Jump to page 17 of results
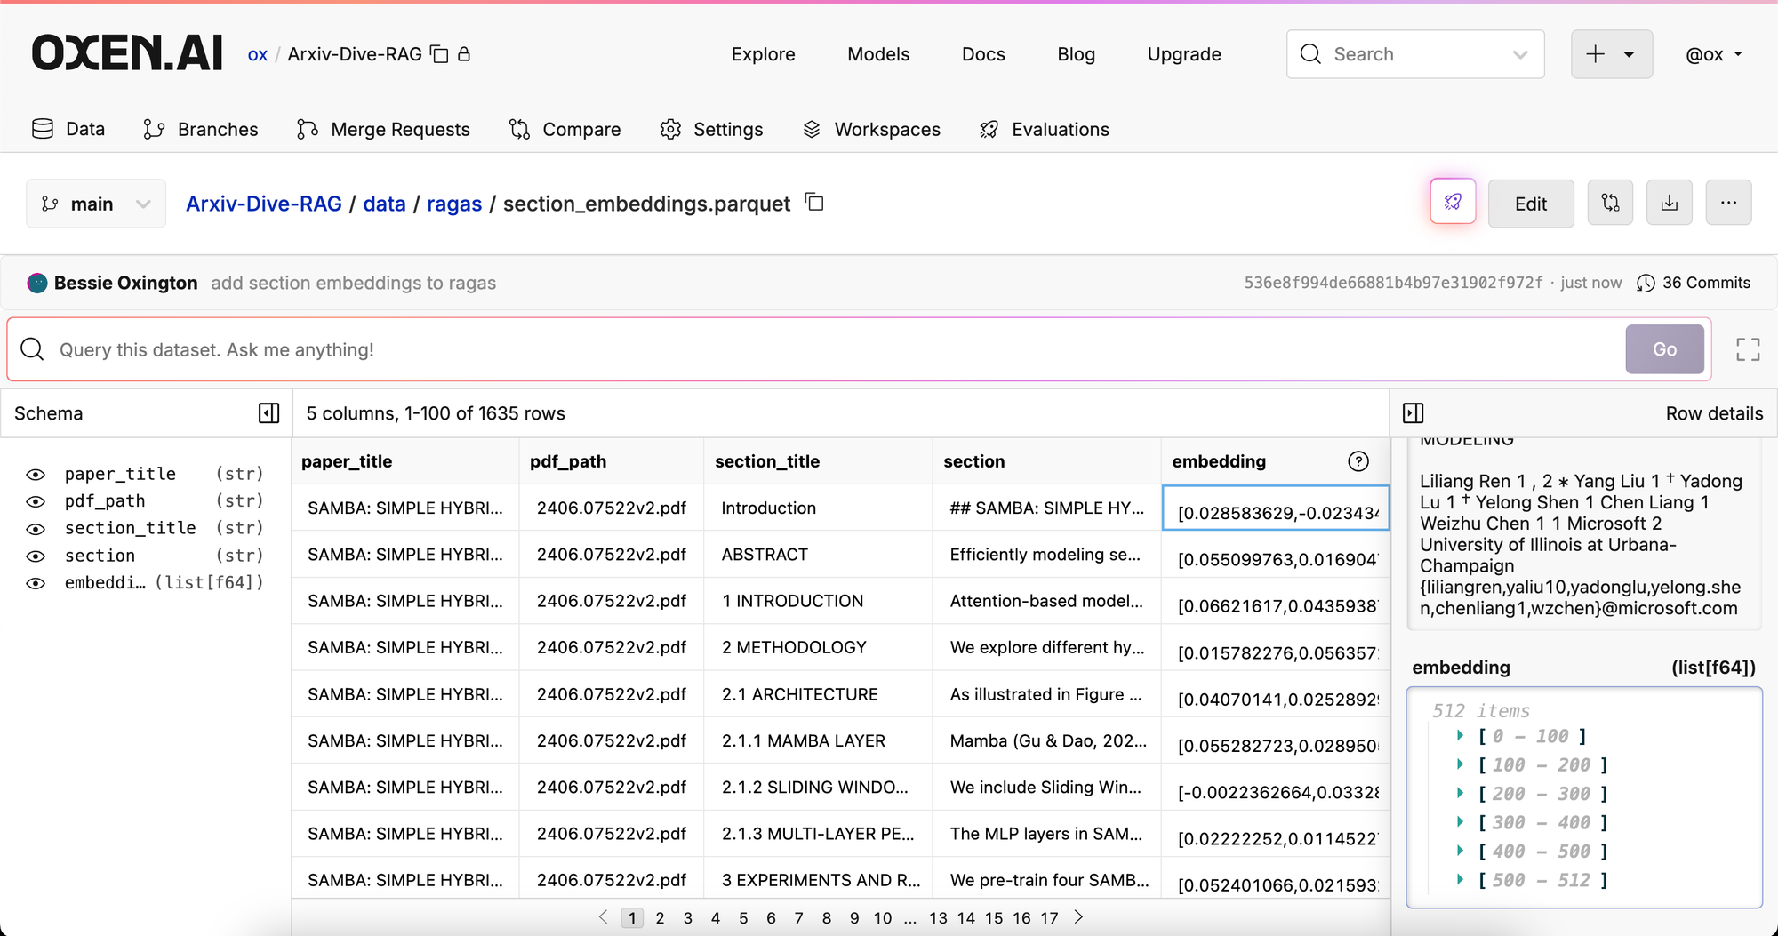1778x936 pixels. tap(1050, 917)
